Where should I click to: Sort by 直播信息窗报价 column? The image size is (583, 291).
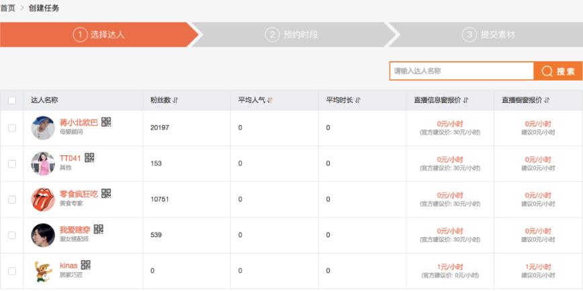coord(465,100)
